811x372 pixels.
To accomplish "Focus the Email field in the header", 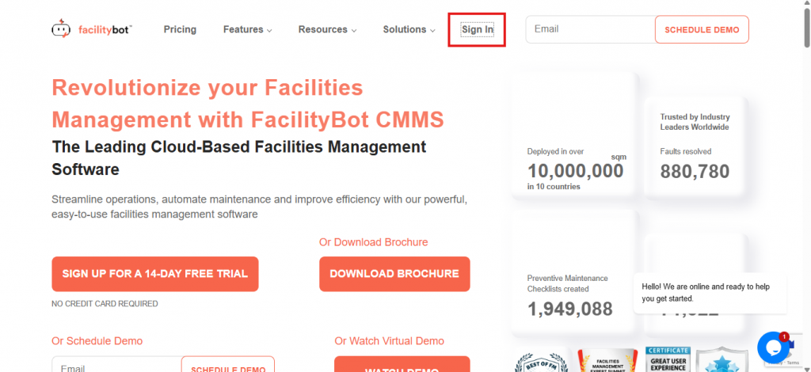I will click(x=590, y=29).
